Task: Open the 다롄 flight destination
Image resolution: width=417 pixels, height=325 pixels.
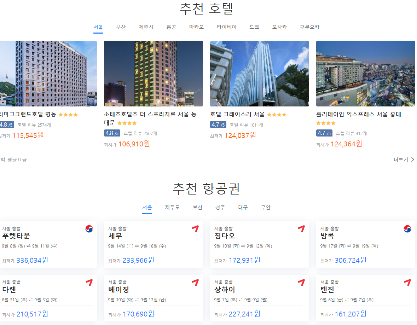Action: point(9,290)
